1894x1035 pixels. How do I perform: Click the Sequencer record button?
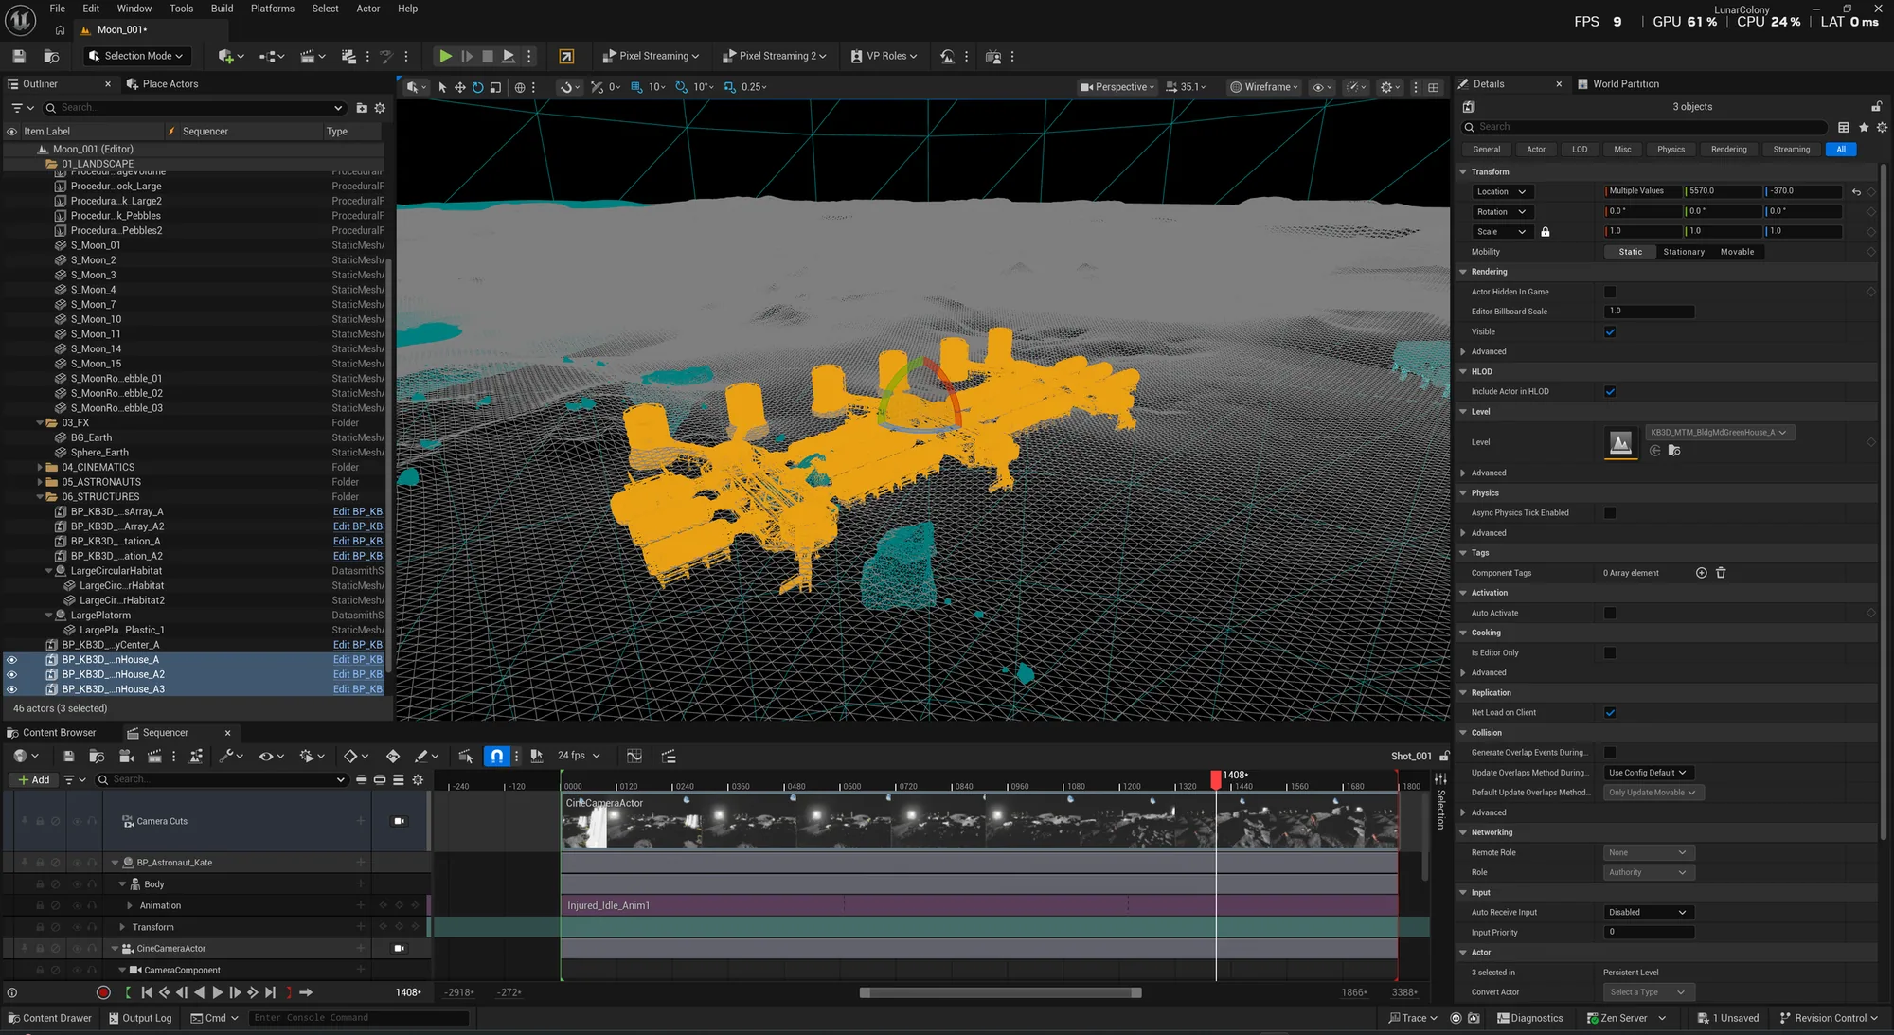(x=103, y=992)
